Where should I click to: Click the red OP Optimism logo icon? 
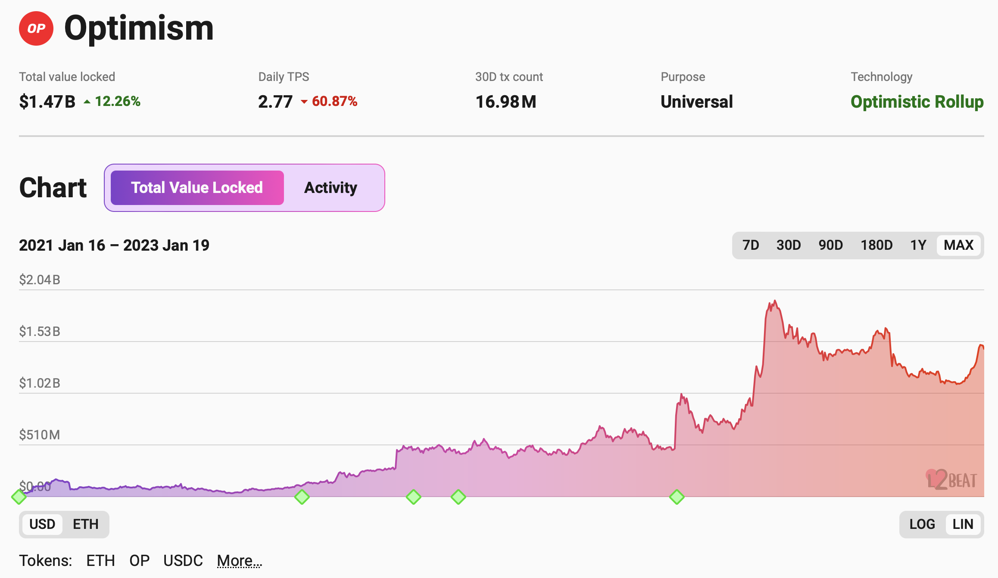36,28
